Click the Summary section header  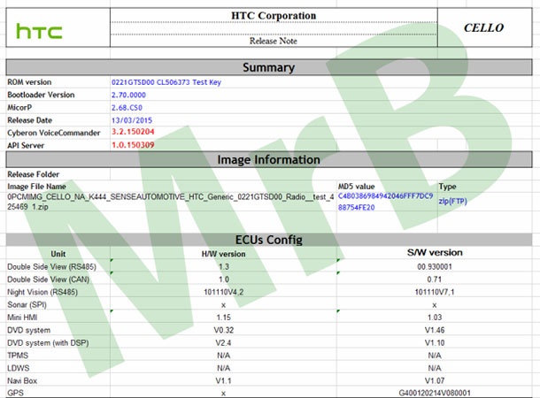click(x=269, y=67)
